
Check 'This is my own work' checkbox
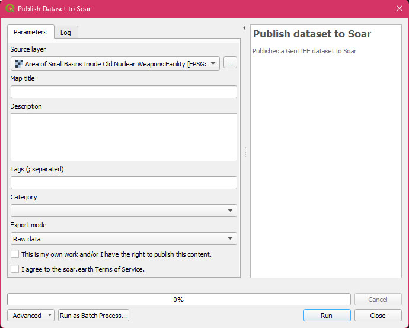(15, 254)
